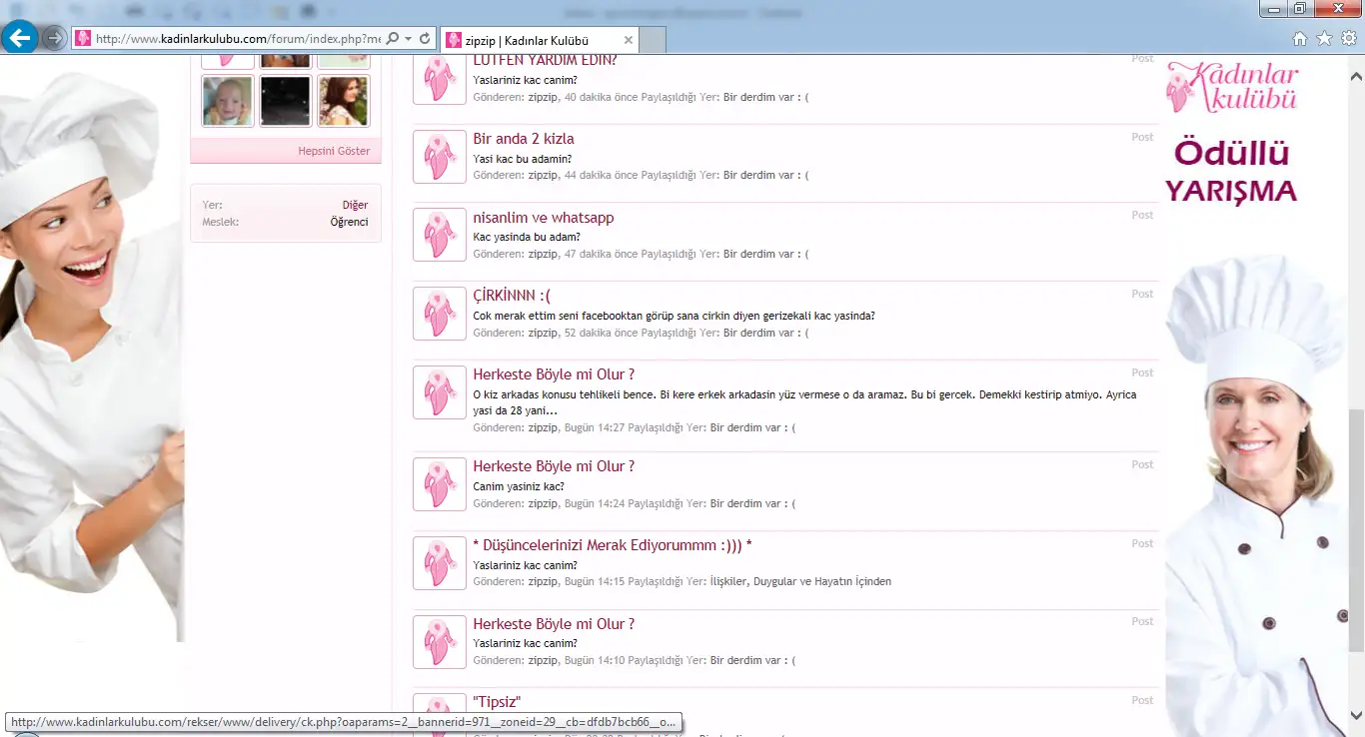Click the baby photo thumbnail

(228, 101)
